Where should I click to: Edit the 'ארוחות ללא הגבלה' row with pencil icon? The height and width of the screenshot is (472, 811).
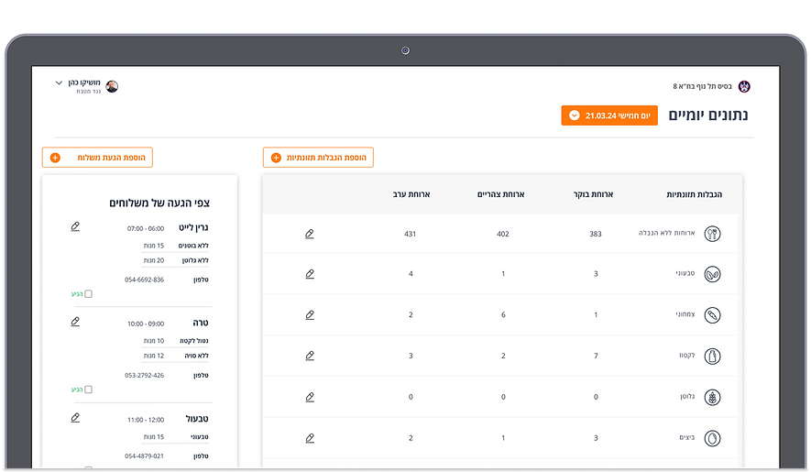click(310, 234)
